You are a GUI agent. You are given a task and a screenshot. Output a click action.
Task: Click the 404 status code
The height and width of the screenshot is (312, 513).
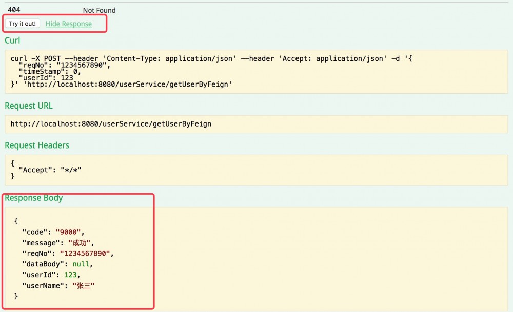tap(14, 10)
